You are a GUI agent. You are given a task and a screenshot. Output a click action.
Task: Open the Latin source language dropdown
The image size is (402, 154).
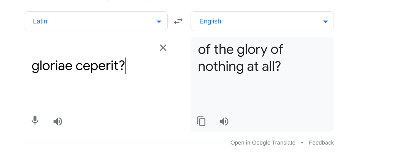(x=95, y=21)
